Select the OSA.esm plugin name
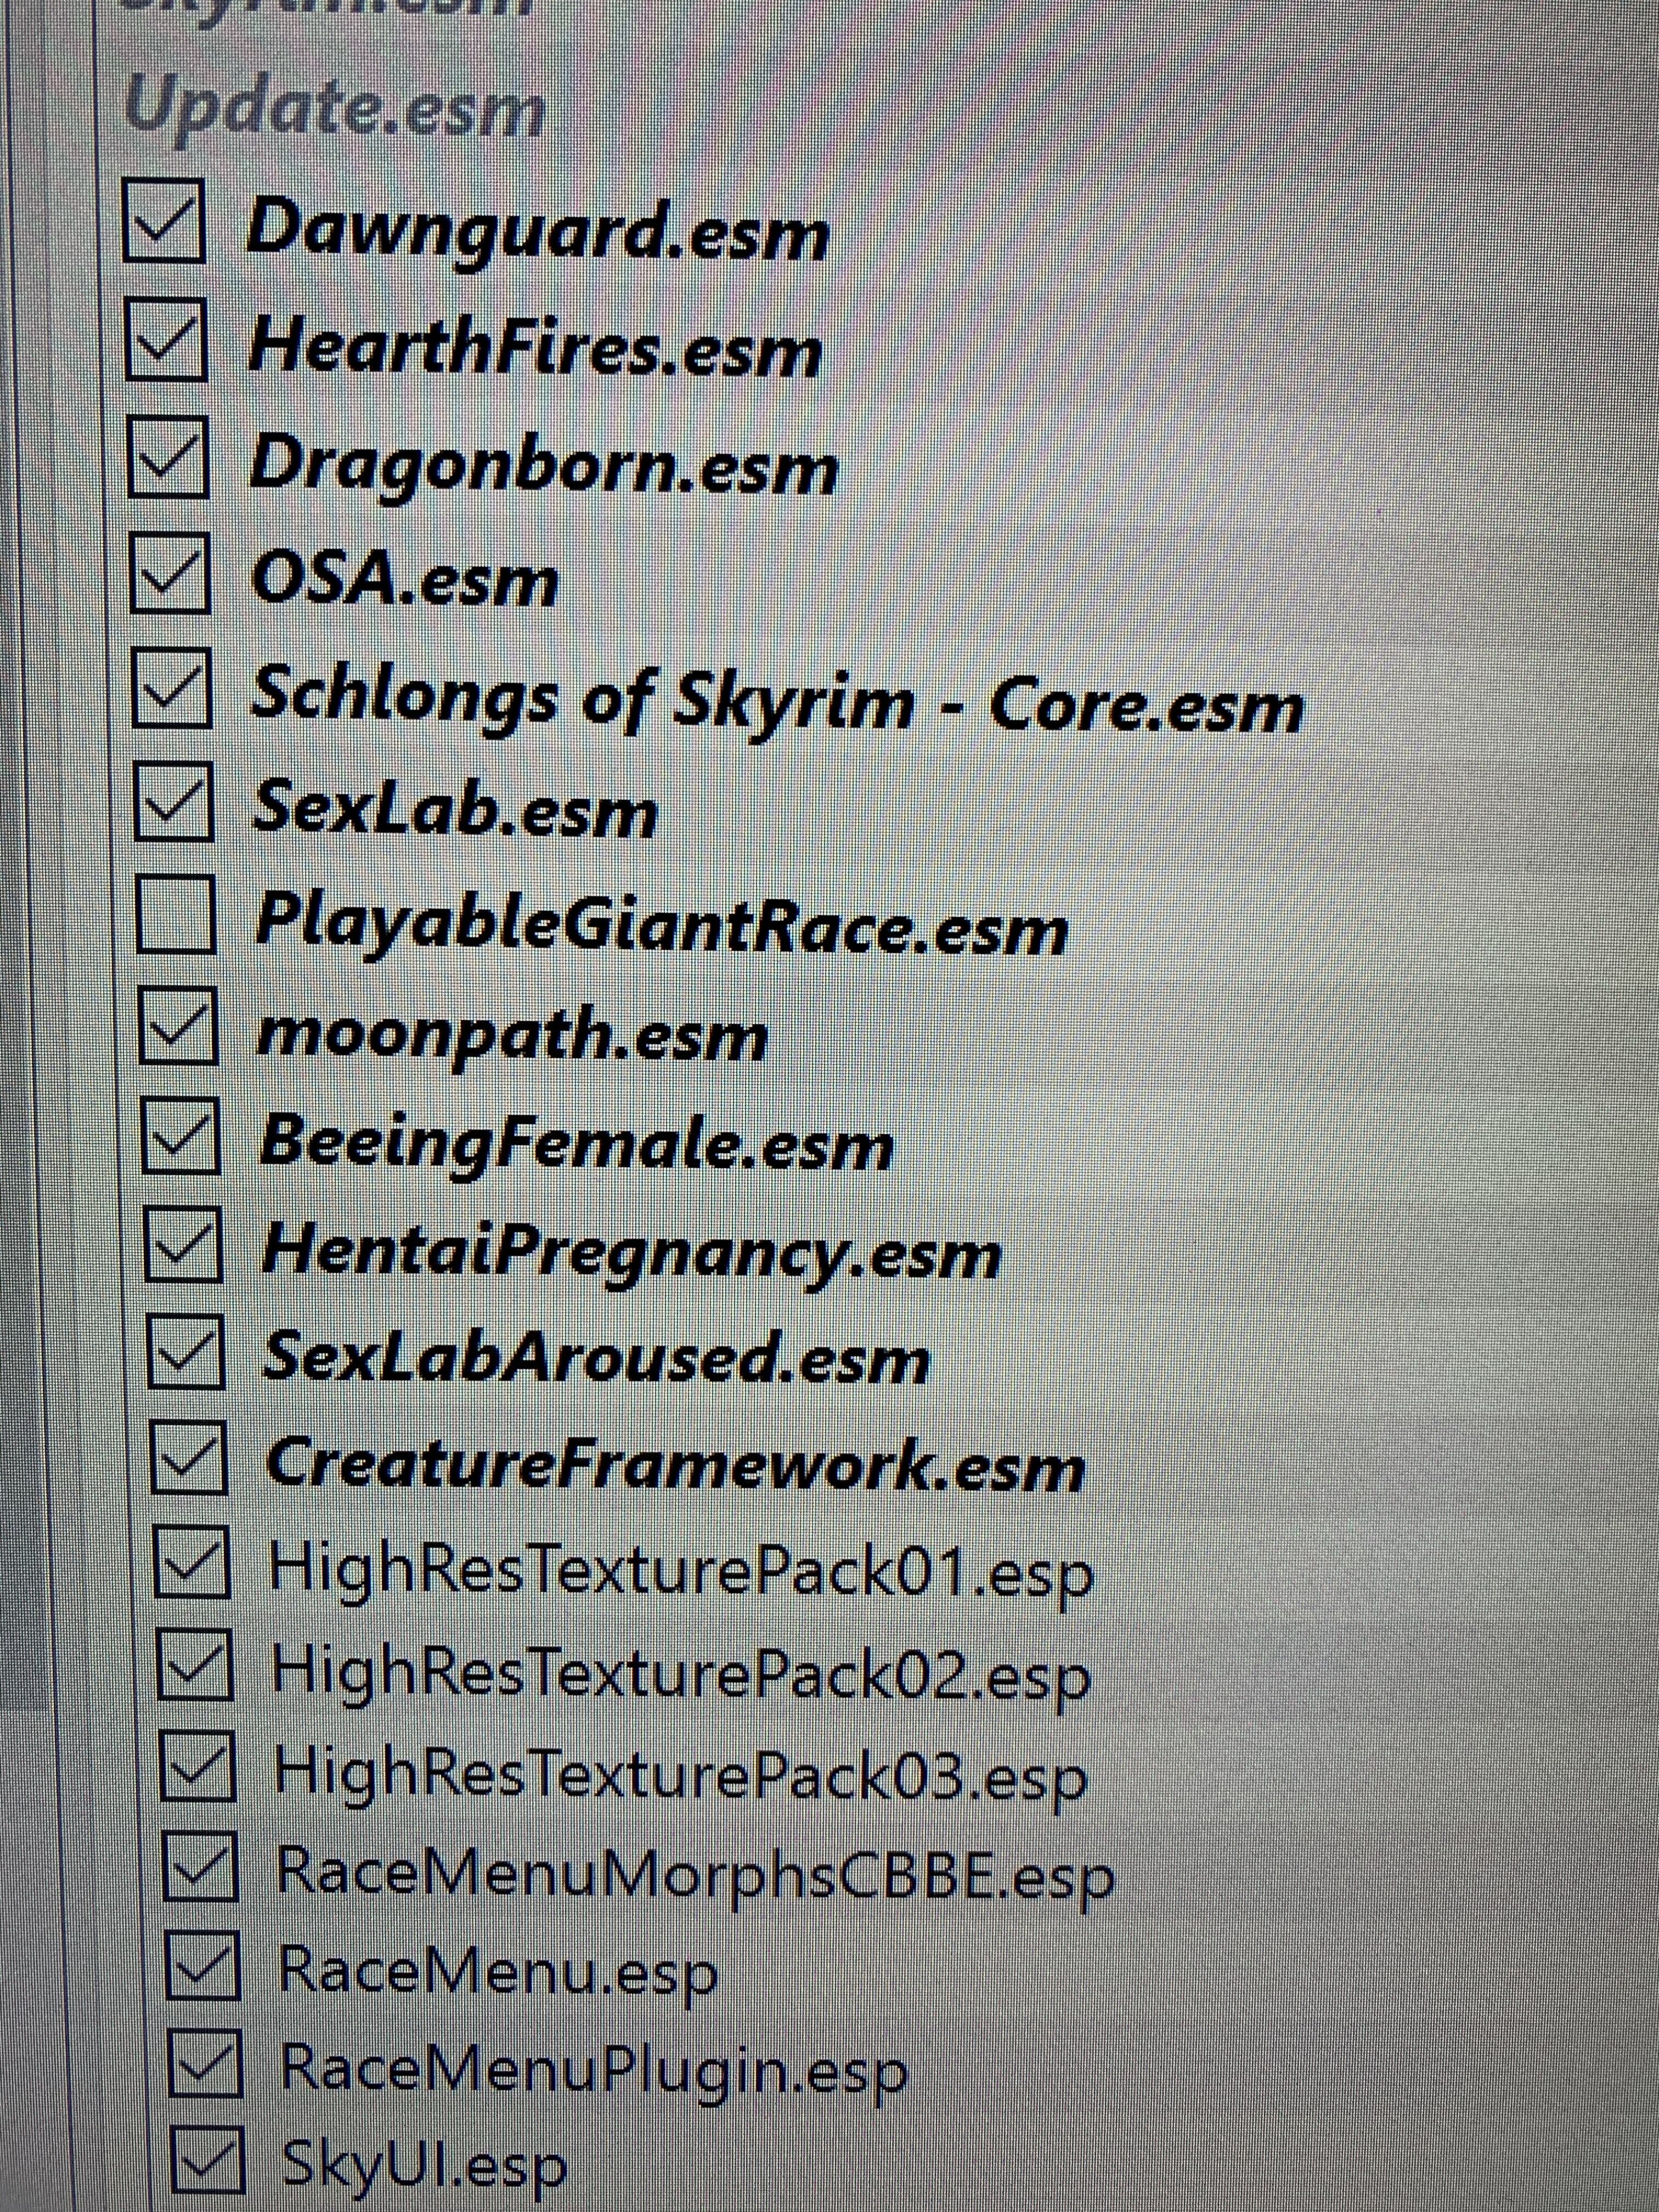1659x2212 pixels. pyautogui.click(x=405, y=579)
